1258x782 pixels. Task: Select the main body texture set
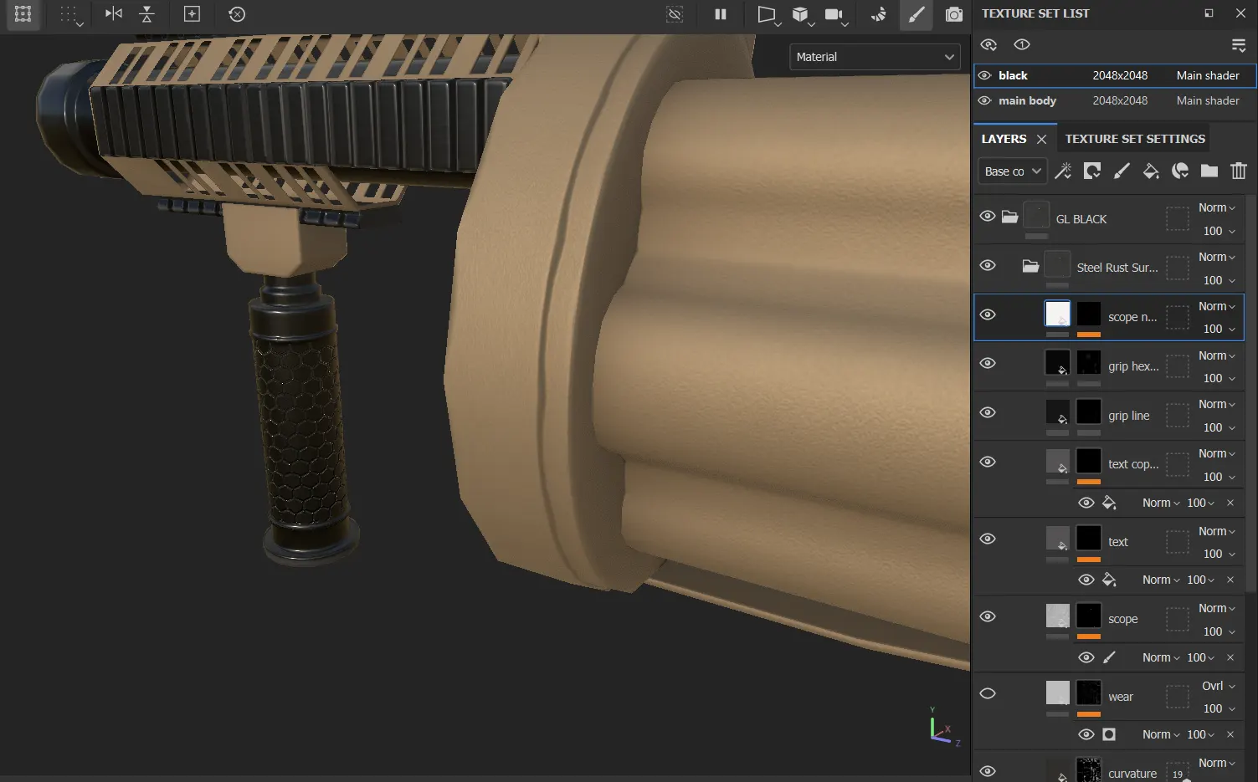(x=1028, y=100)
